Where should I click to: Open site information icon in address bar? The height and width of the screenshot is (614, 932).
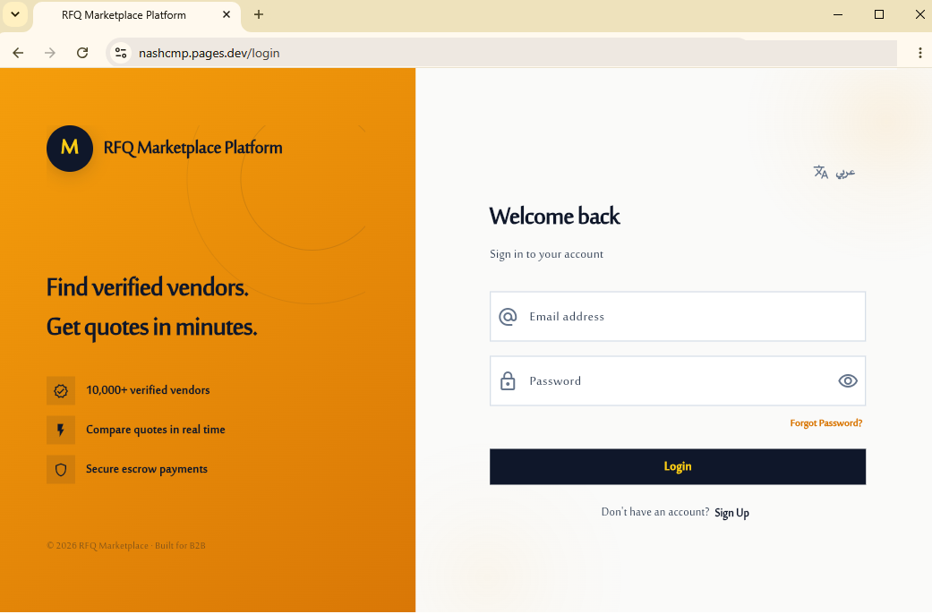click(x=121, y=53)
